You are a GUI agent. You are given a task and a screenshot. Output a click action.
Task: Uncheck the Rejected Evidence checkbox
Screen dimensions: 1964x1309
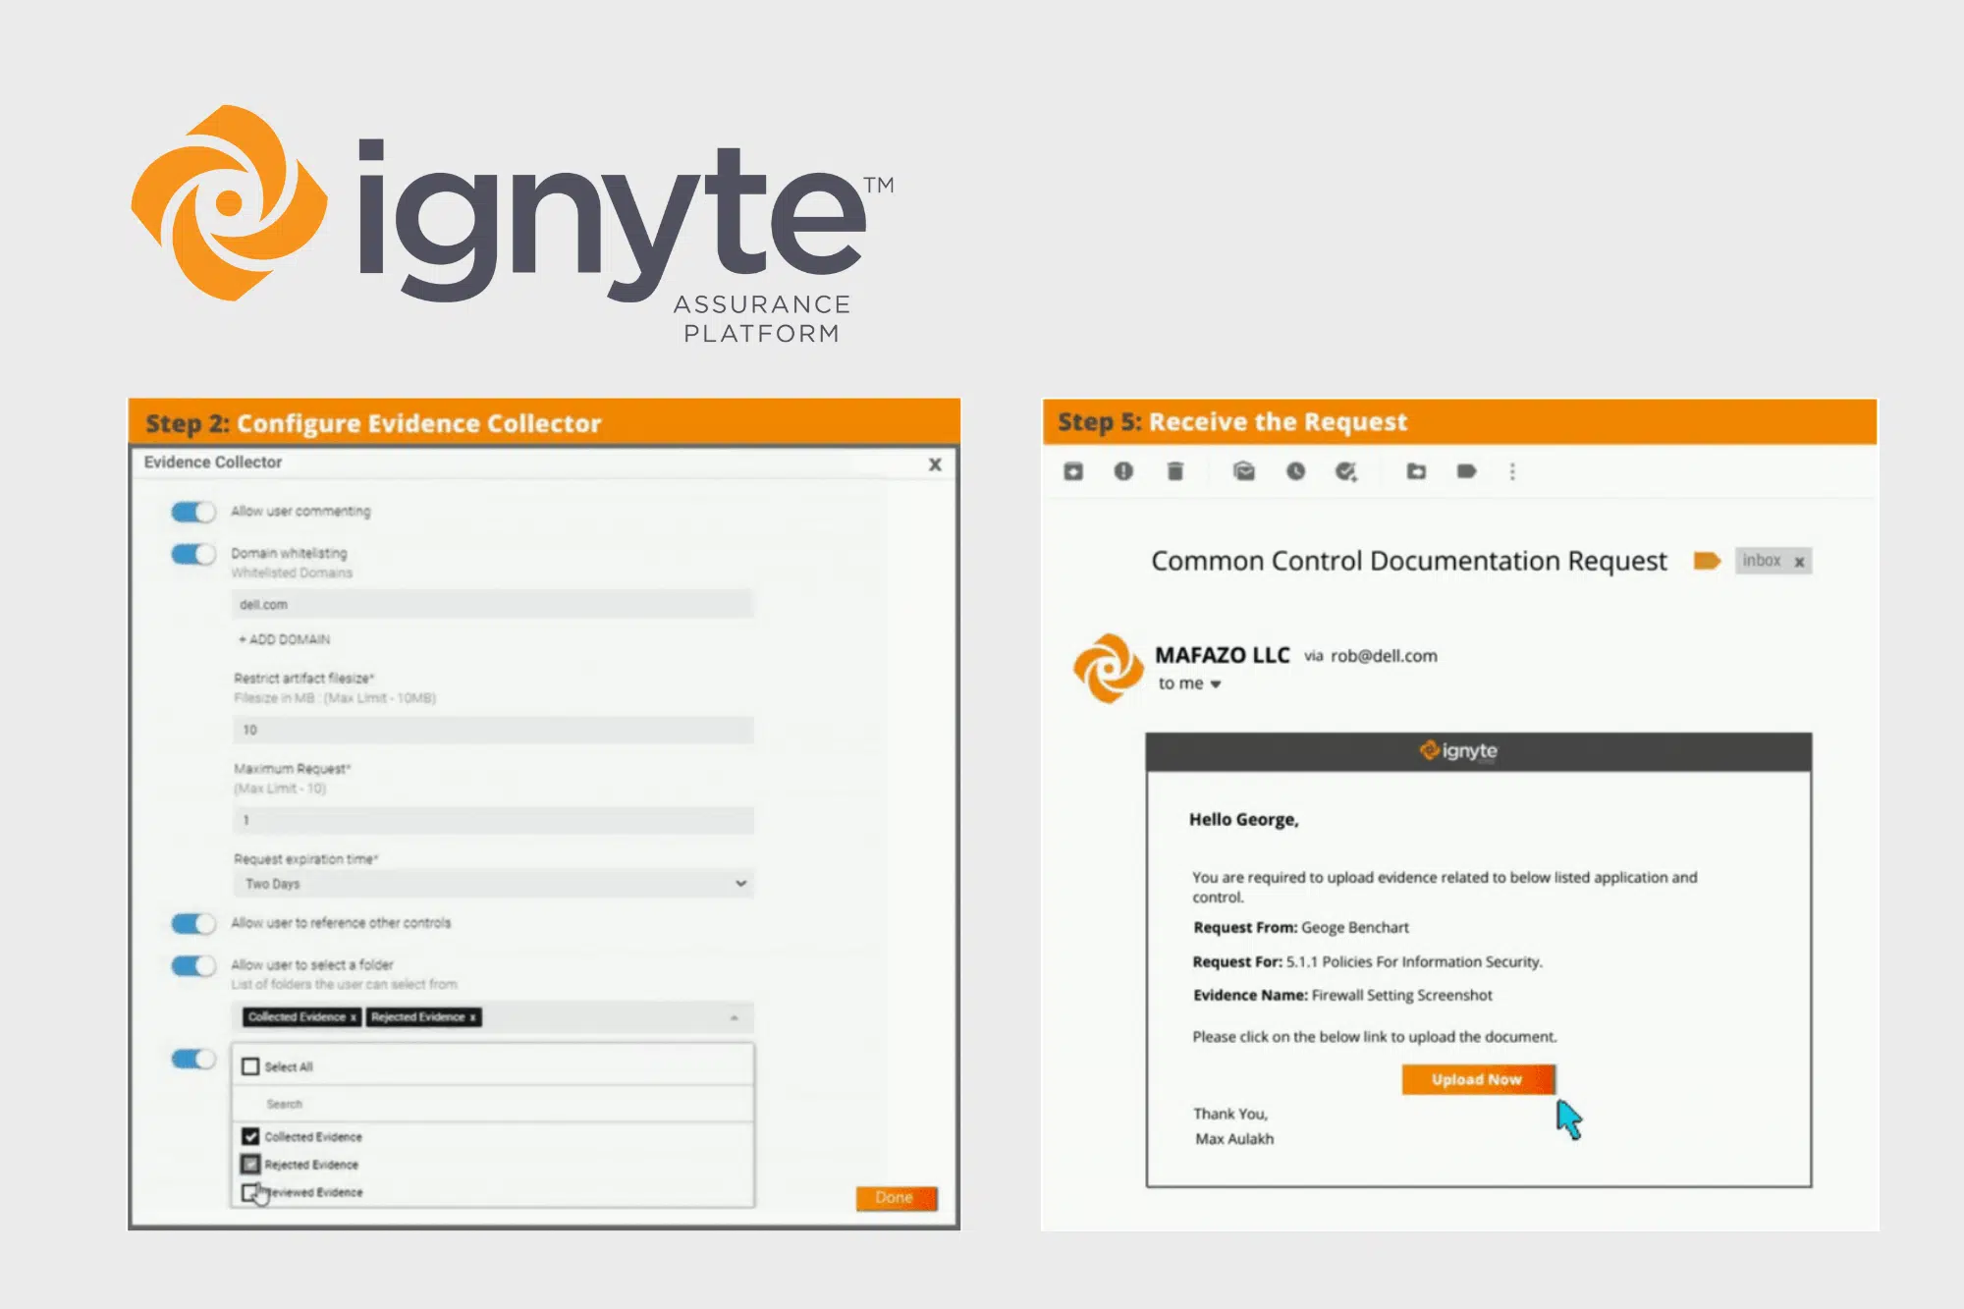[x=250, y=1165]
